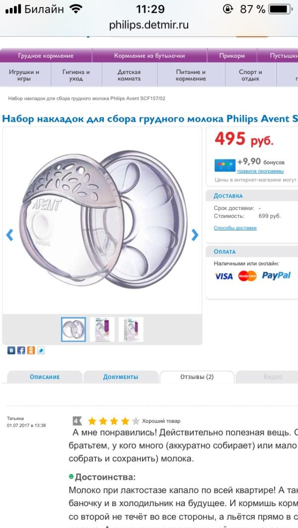Viewport: 298px width, 528px height.
Task: Open the Способы доставки link
Action: (235, 228)
